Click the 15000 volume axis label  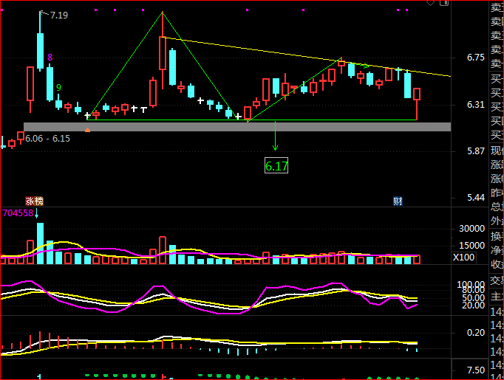pos(472,246)
